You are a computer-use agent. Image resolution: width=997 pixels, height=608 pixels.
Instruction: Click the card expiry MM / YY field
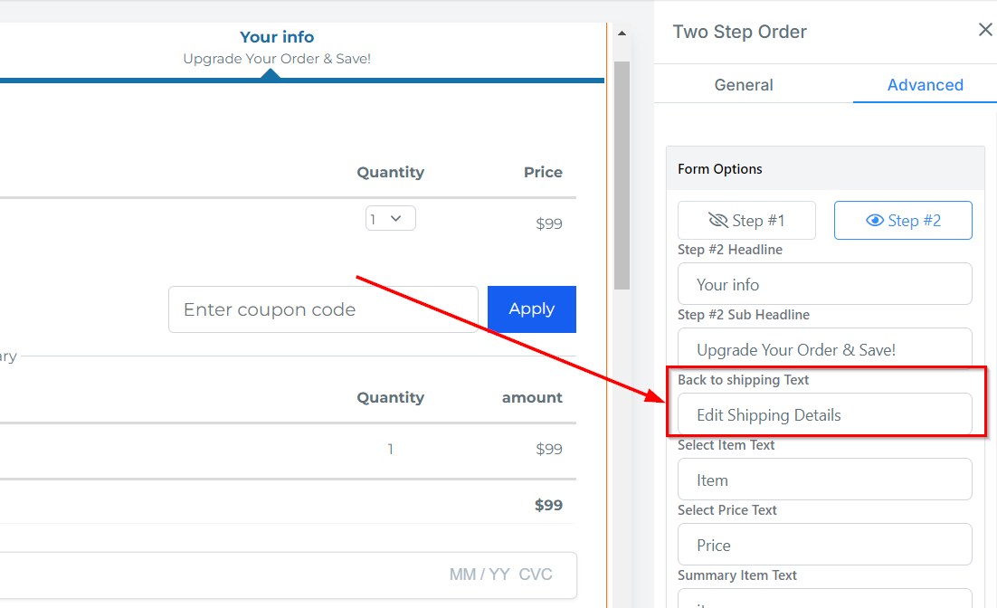click(480, 575)
